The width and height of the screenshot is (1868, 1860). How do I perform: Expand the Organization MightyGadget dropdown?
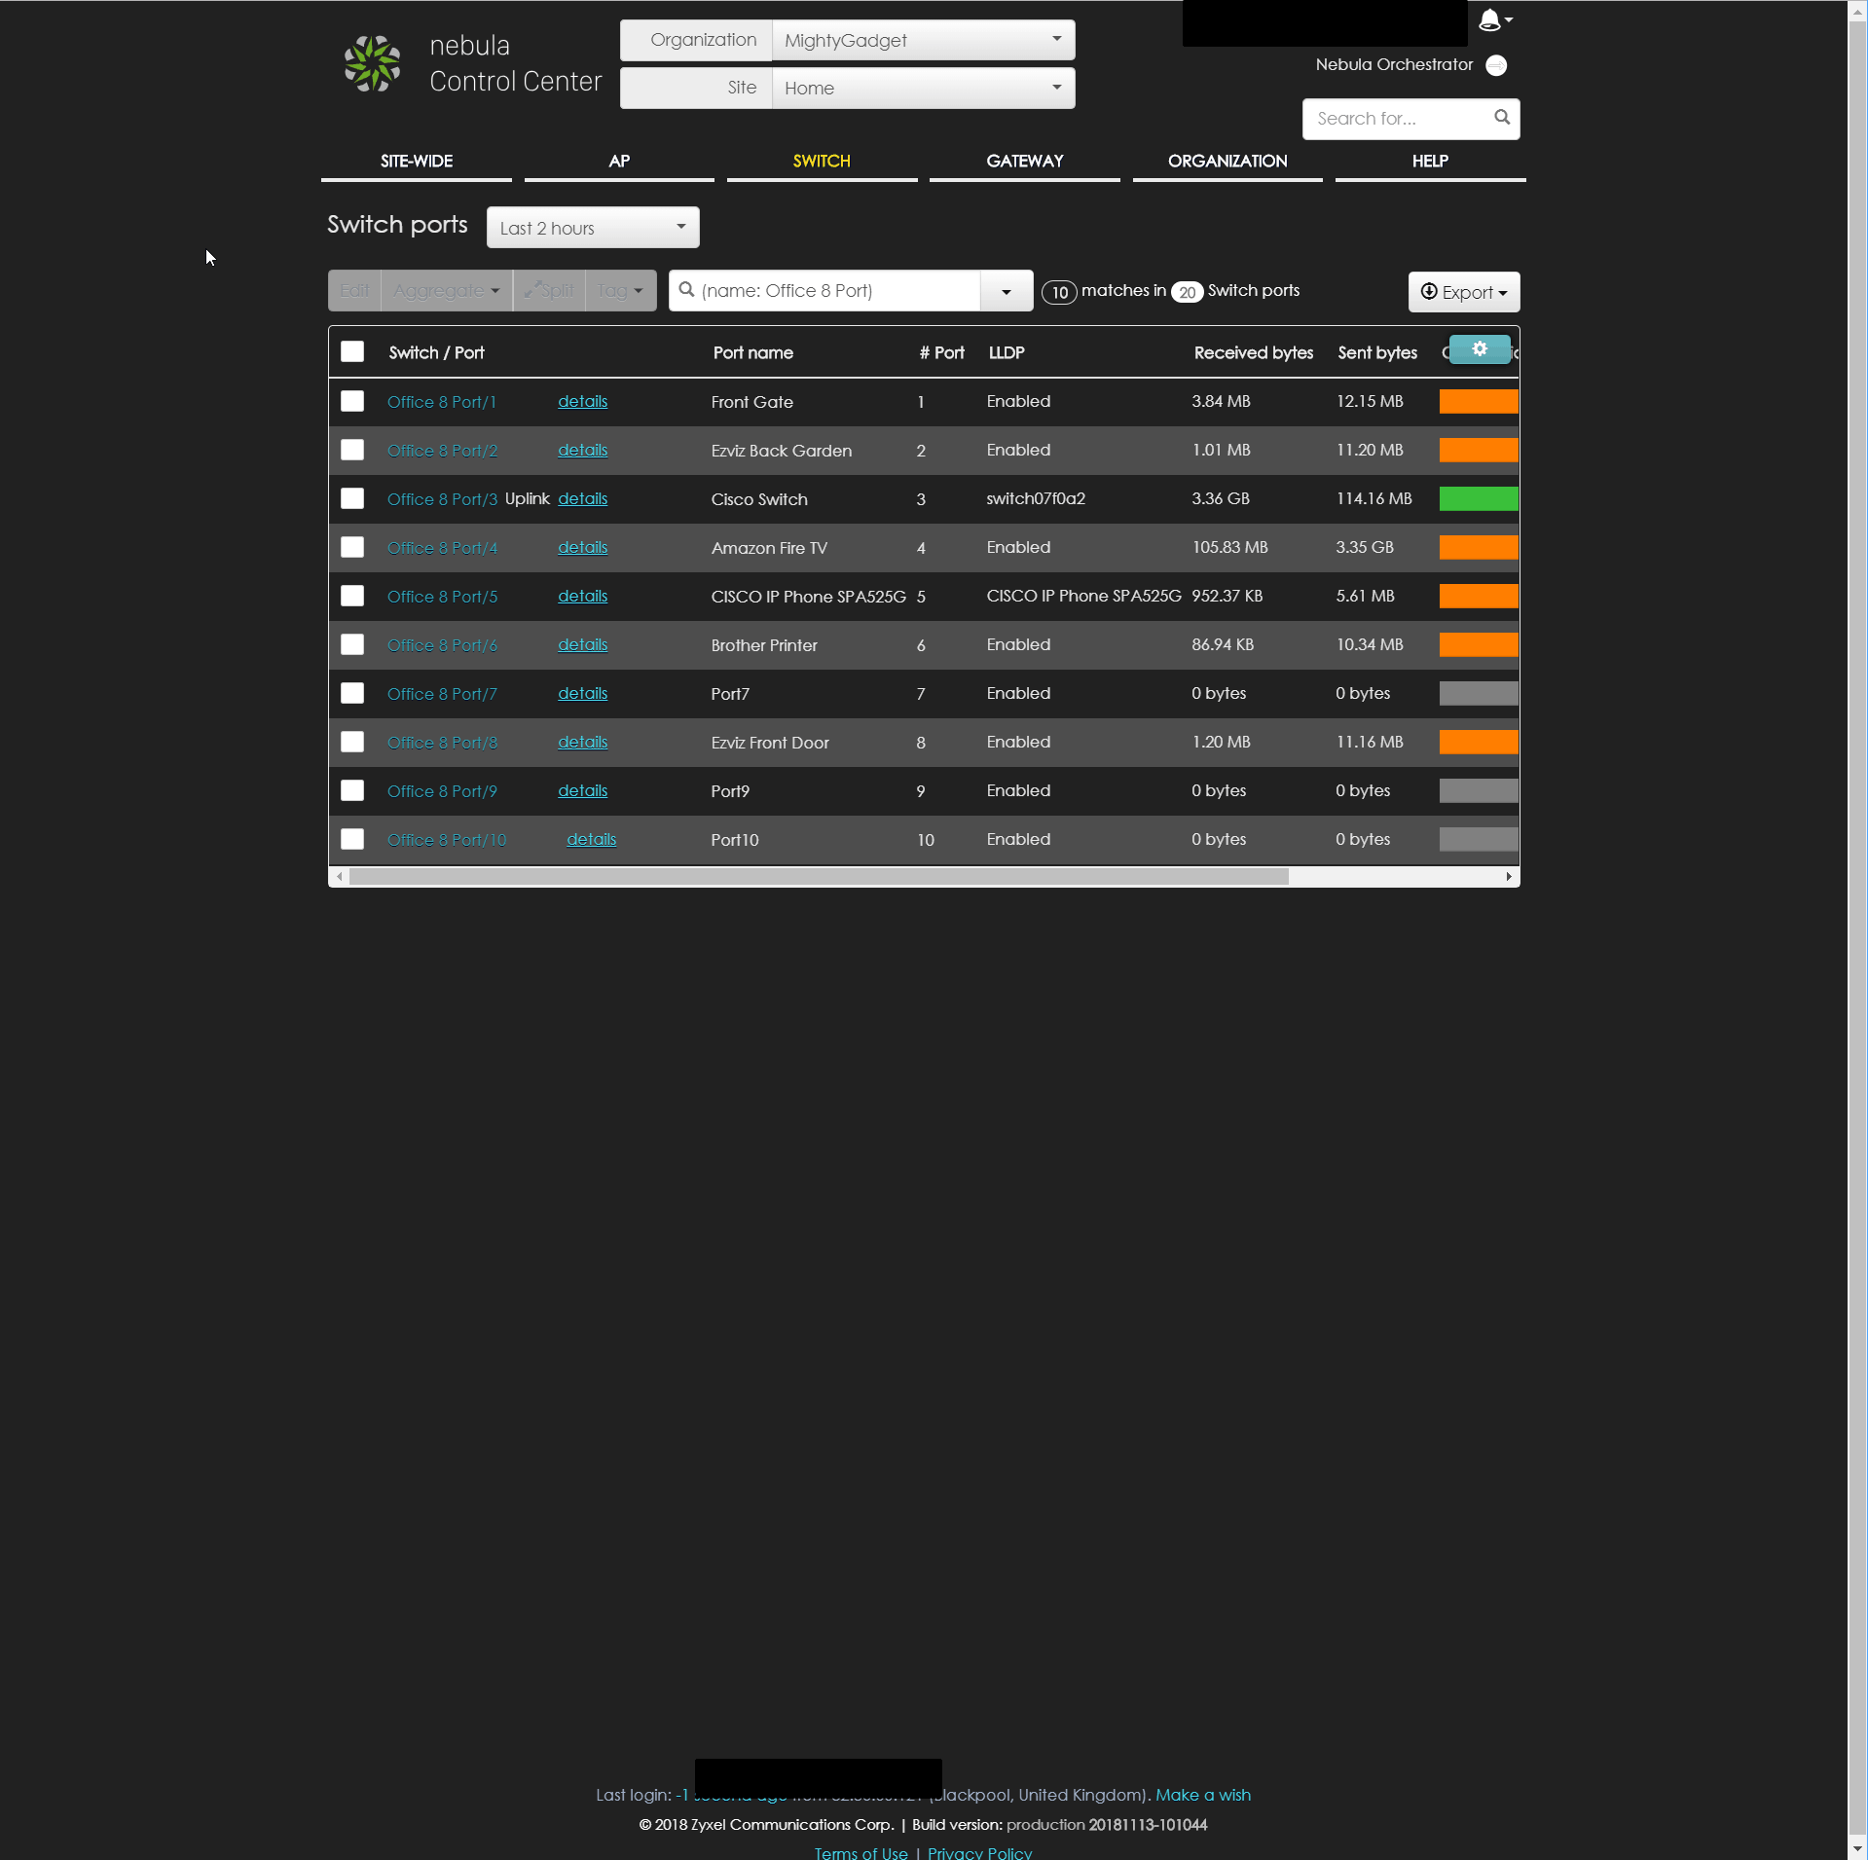click(922, 41)
